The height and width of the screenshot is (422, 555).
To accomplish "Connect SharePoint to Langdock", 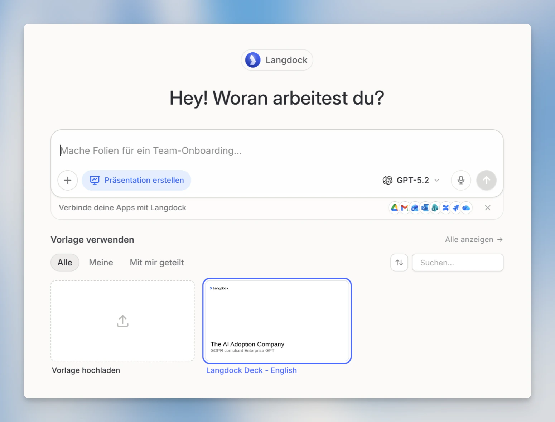I will 435,208.
